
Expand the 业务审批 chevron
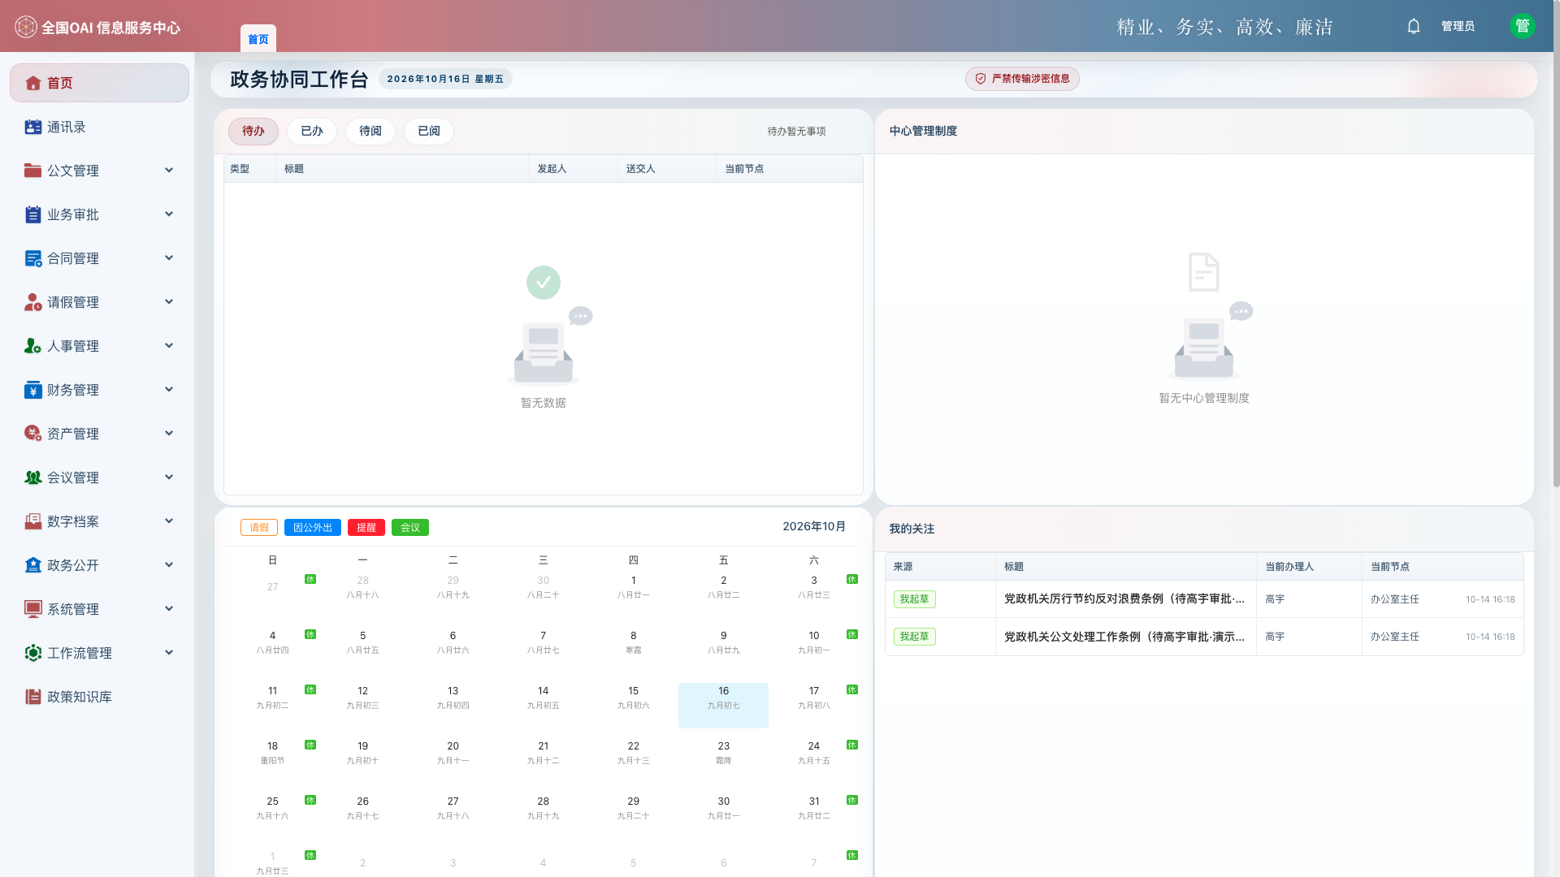169,214
